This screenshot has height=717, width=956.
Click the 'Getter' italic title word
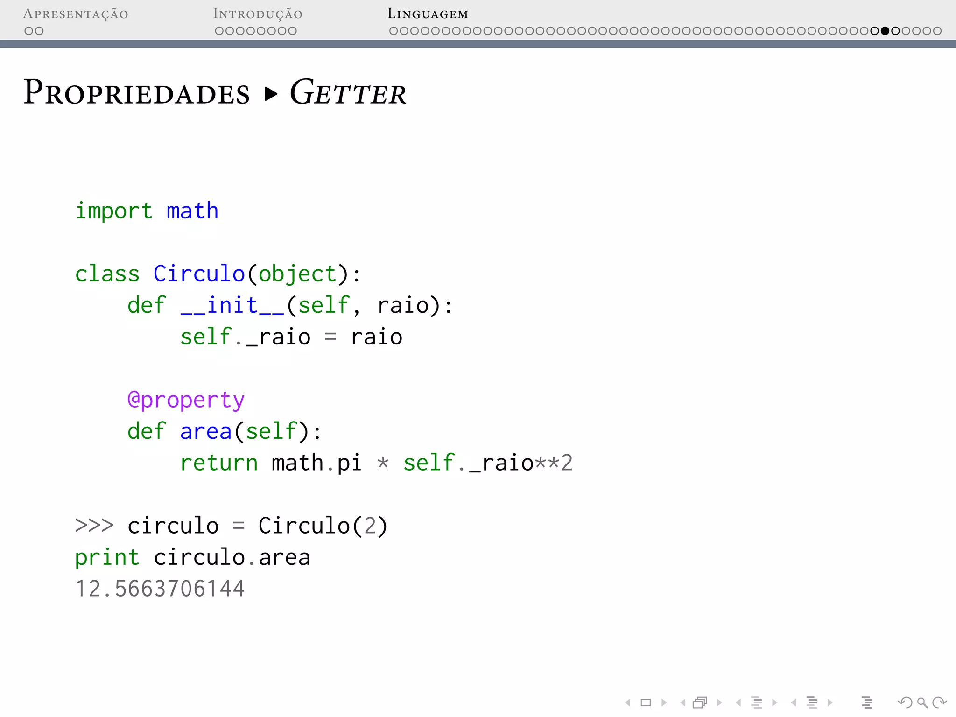(348, 92)
